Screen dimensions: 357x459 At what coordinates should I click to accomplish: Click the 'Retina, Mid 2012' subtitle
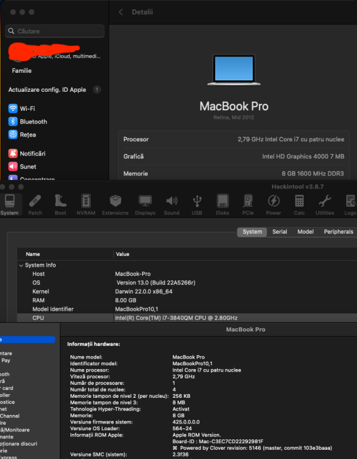point(234,118)
